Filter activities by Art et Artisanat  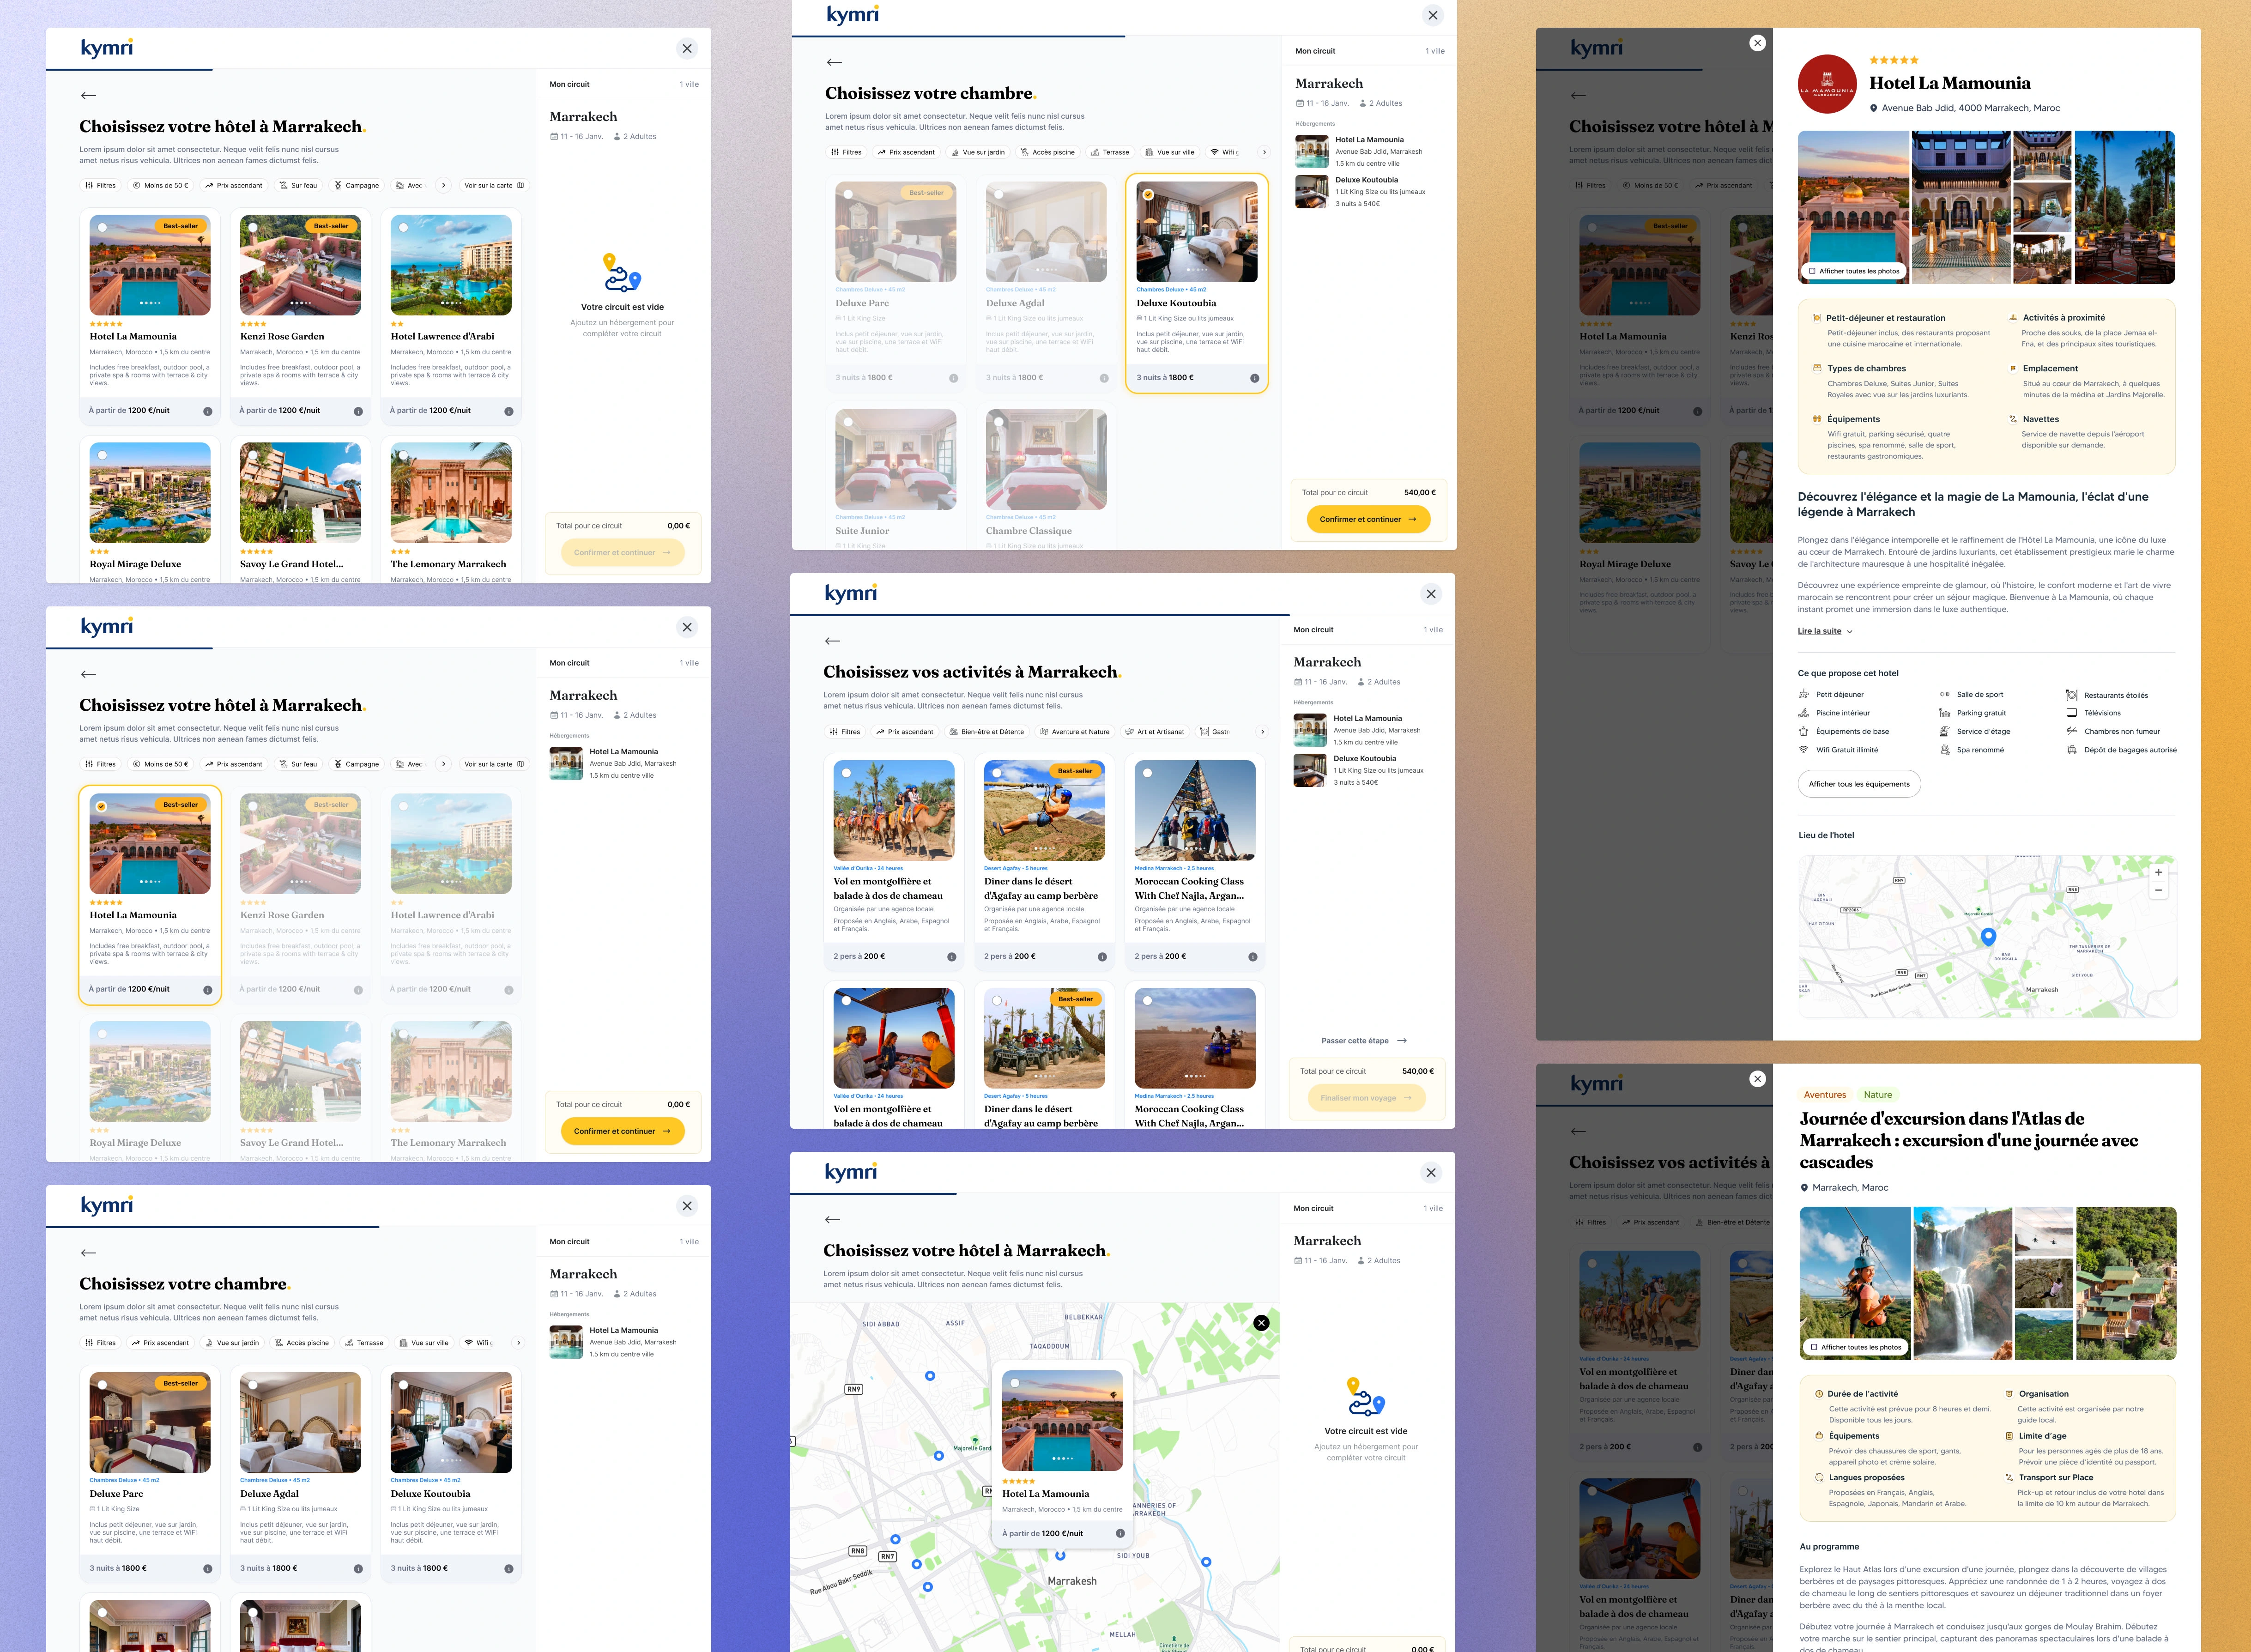1154,732
